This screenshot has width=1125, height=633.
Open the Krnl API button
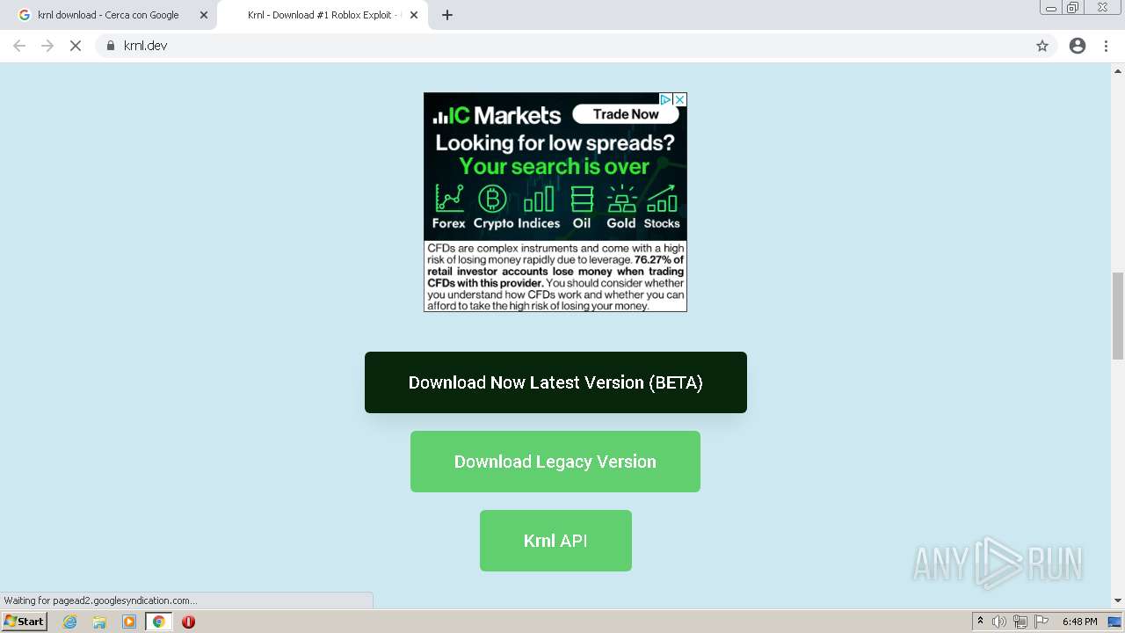pos(555,541)
